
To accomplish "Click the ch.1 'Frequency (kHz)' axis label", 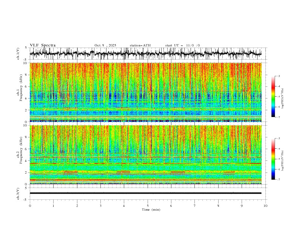I will (x=21, y=87).
